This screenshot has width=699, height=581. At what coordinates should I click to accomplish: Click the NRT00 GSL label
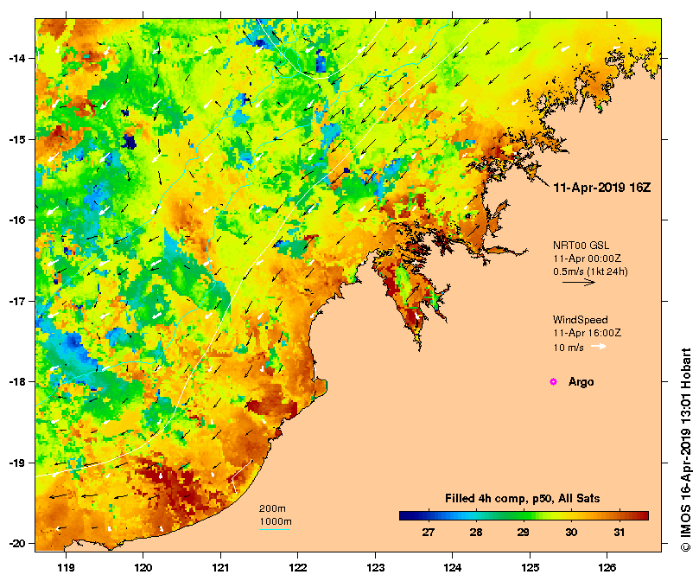[581, 245]
